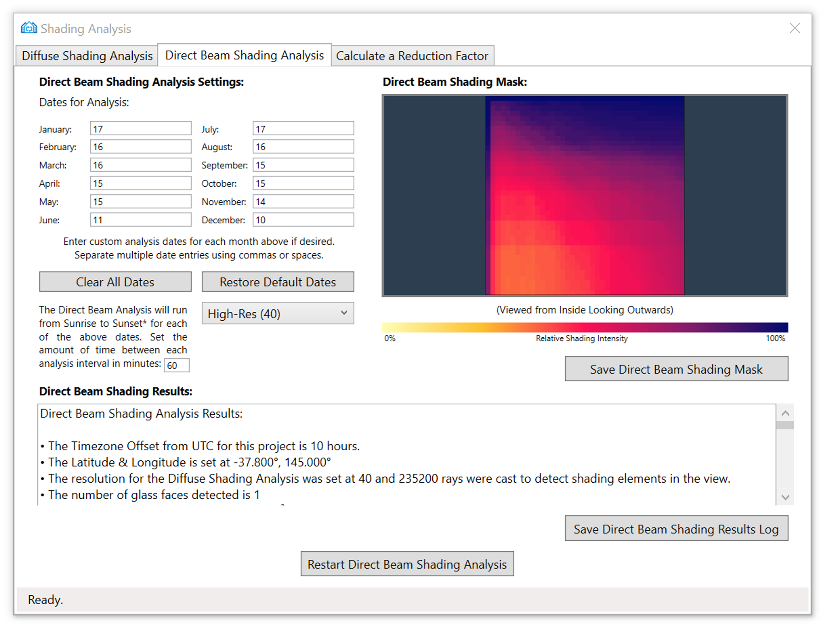
Task: Click the results scrollbar up arrow
Action: tap(786, 413)
